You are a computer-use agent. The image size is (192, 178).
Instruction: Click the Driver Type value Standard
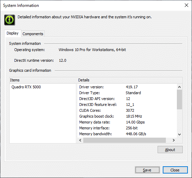point(134,93)
